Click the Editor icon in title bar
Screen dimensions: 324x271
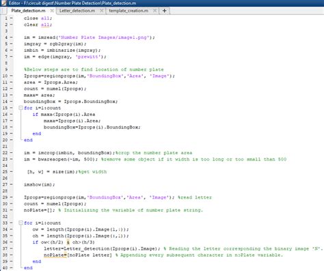click(3, 3)
